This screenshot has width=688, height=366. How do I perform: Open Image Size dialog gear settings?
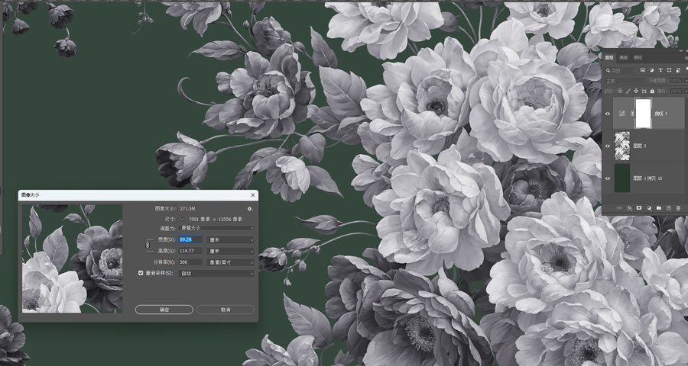250,209
